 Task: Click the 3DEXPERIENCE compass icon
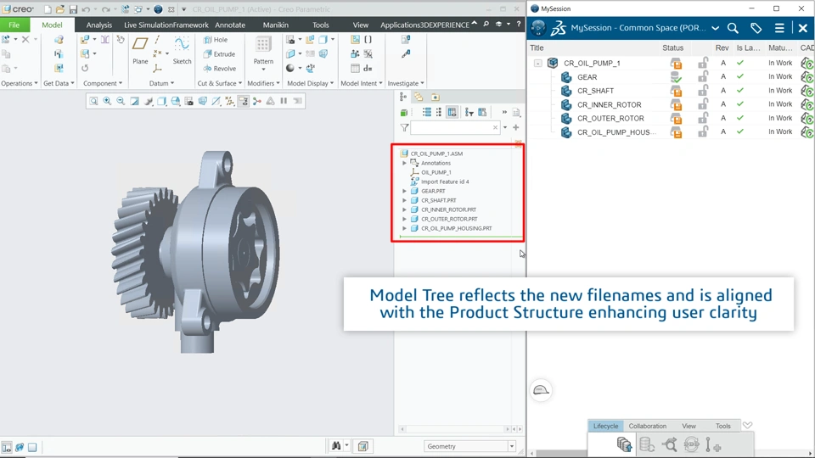point(538,28)
